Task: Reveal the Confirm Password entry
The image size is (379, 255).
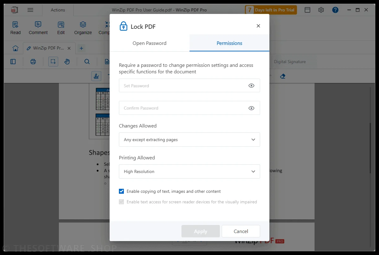Action: (251, 108)
